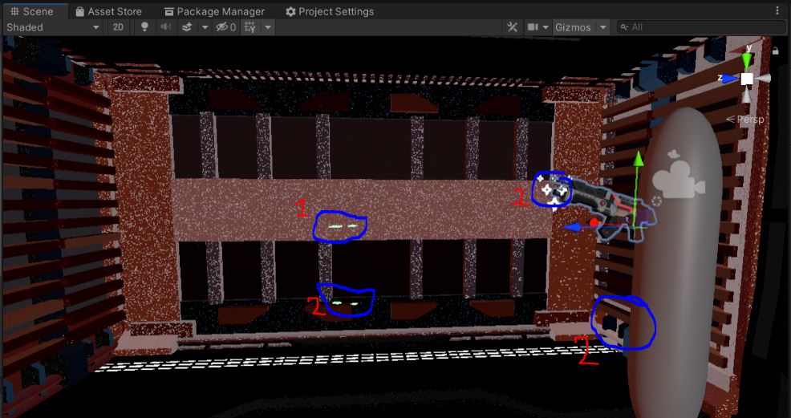Open the Shaded draw mode dropdown
Viewport: 791px width, 418px height.
click(x=53, y=27)
